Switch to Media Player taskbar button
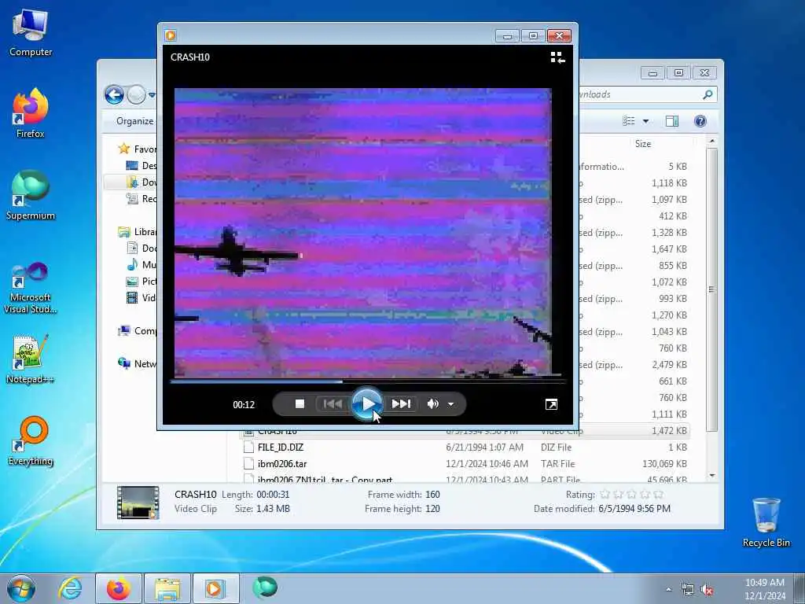 point(215,588)
